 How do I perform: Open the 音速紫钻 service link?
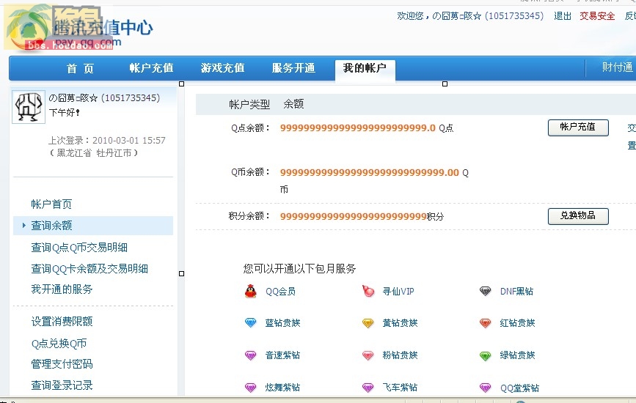click(282, 355)
